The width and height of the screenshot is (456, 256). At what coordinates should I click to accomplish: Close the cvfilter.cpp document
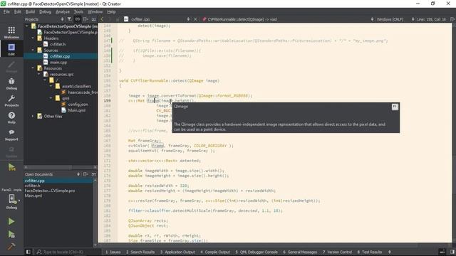(x=195, y=19)
